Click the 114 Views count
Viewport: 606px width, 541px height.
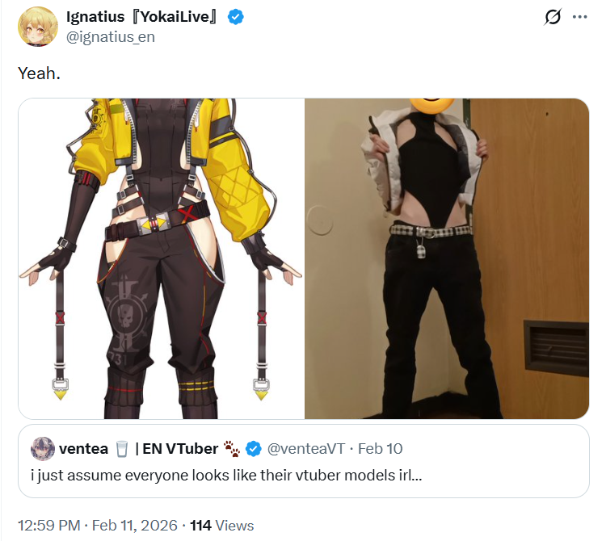click(x=222, y=526)
